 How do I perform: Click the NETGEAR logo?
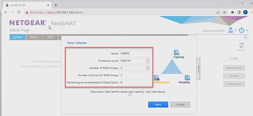pyautogui.click(x=28, y=23)
